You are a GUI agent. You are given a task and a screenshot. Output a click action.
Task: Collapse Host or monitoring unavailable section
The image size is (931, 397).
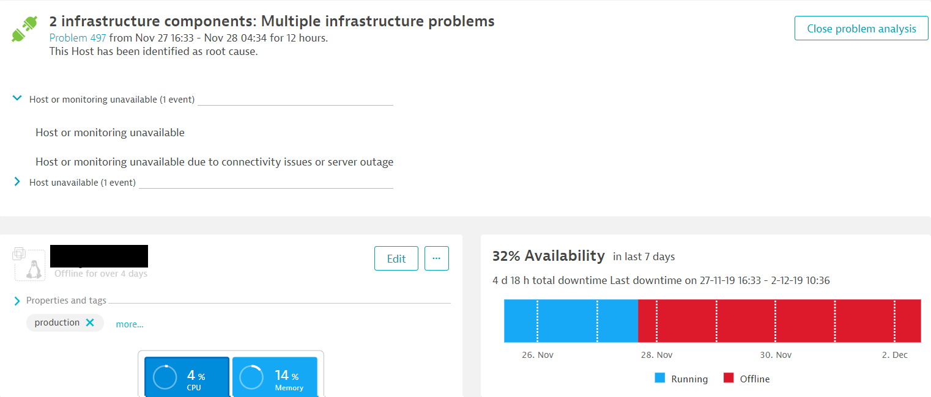17,98
